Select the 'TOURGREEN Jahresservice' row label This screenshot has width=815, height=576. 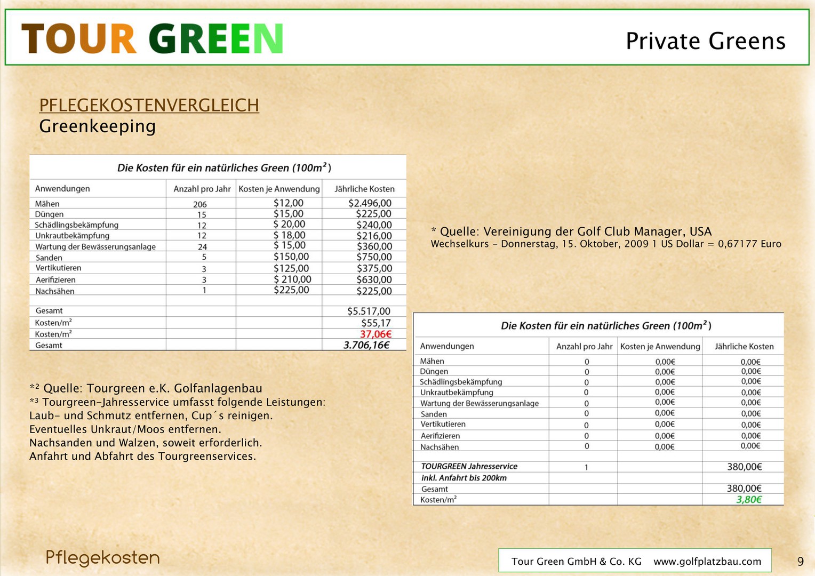469,466
